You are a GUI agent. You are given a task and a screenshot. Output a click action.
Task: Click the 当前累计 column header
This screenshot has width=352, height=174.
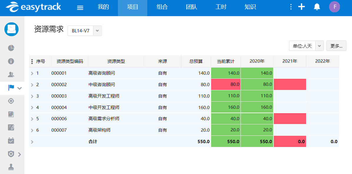click(226, 61)
